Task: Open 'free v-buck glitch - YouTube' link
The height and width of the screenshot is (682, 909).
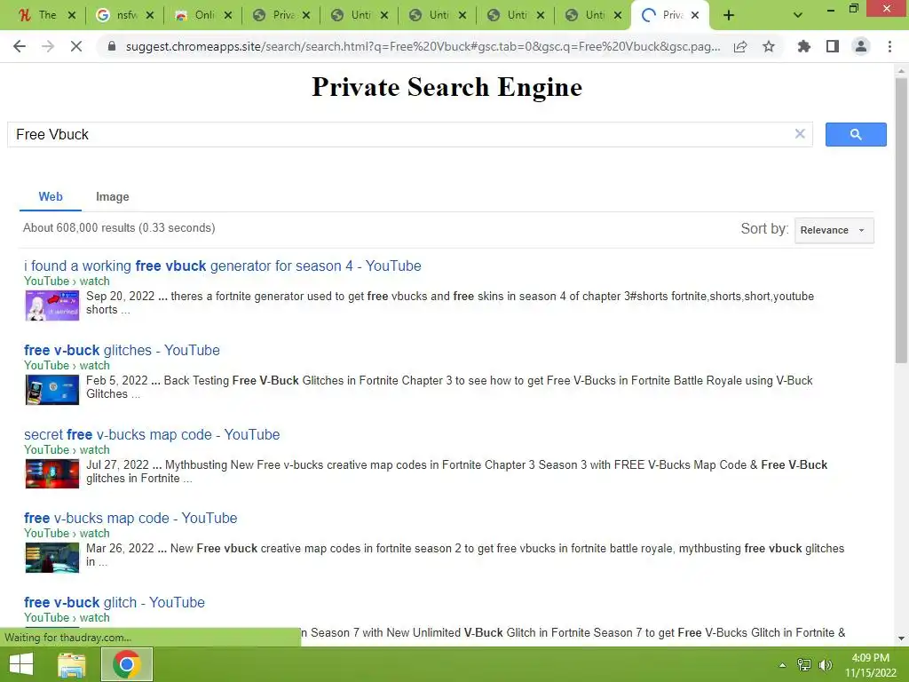Action: point(115,603)
